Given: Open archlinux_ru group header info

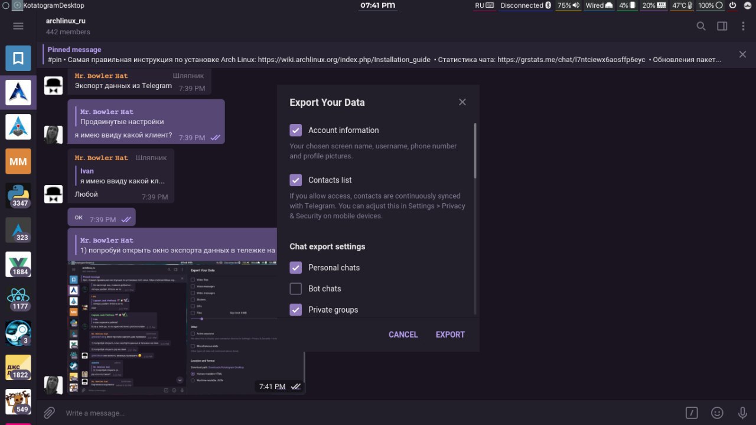Looking at the screenshot, I should pos(68,26).
